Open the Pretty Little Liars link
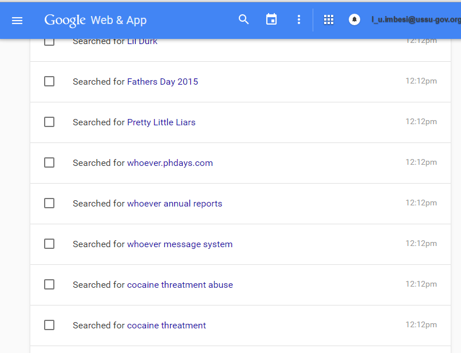Image resolution: width=461 pixels, height=353 pixels. (x=161, y=122)
